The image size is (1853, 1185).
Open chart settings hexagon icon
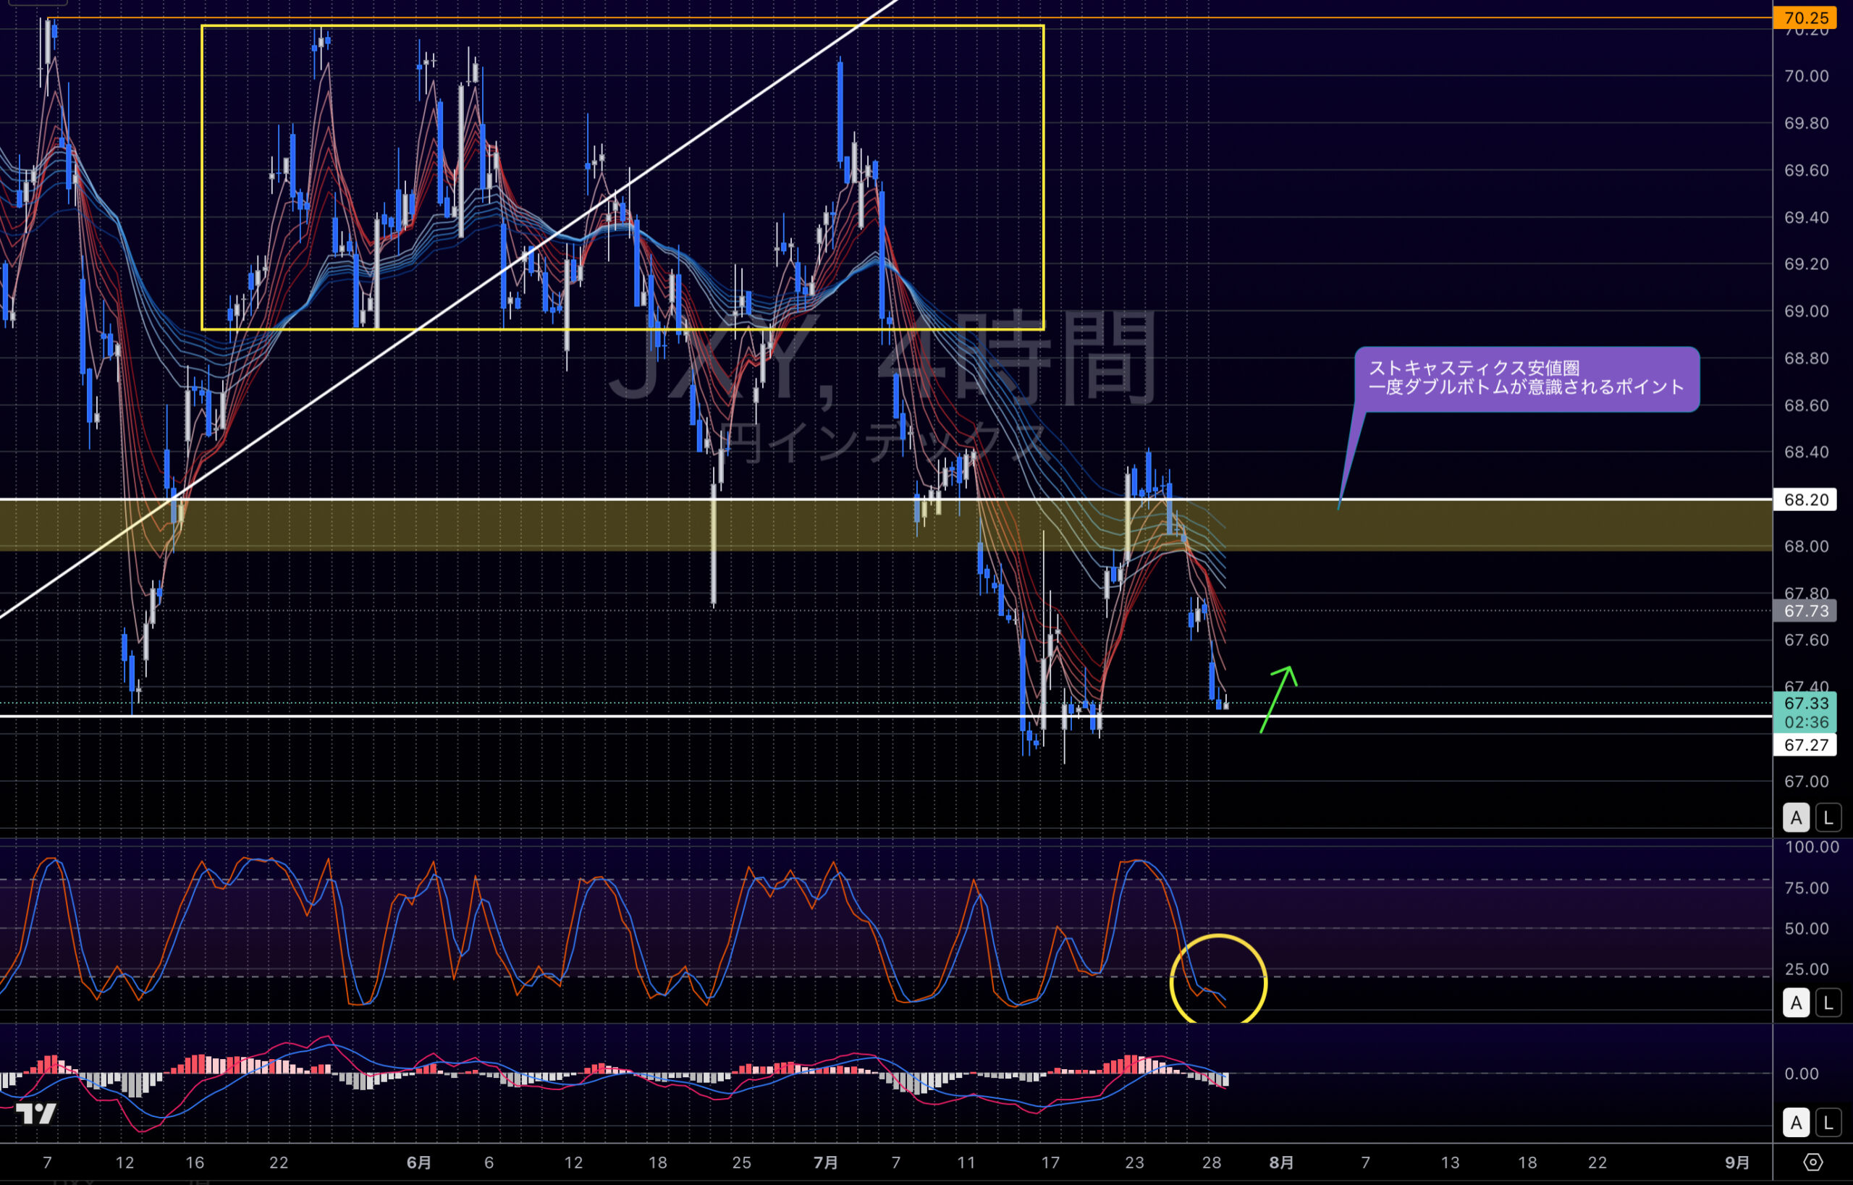[1813, 1162]
